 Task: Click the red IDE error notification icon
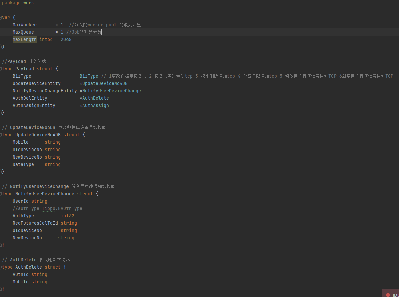(x=388, y=295)
